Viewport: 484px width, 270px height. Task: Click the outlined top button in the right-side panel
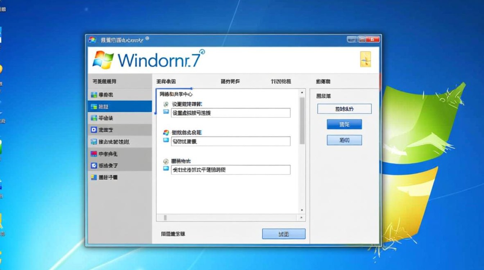click(344, 109)
